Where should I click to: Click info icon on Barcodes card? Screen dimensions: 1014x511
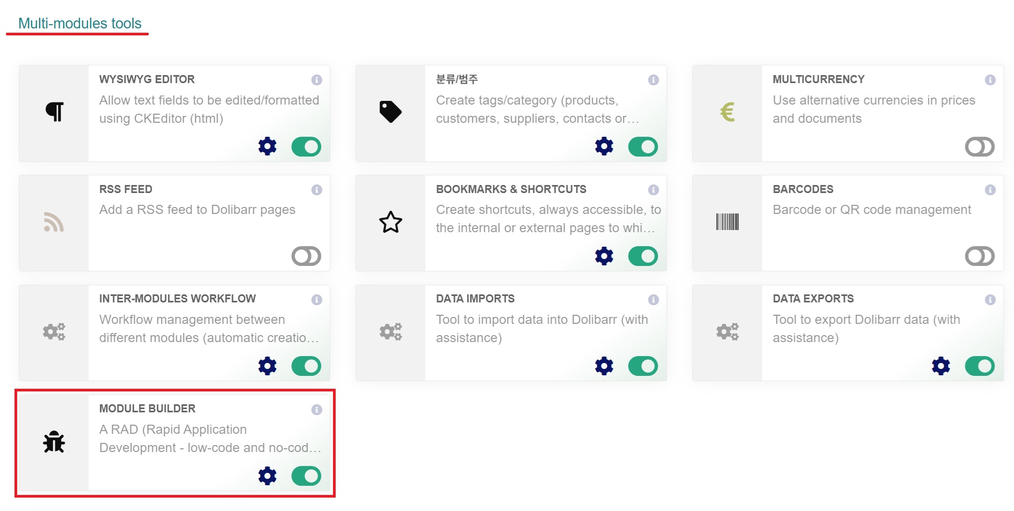click(990, 190)
